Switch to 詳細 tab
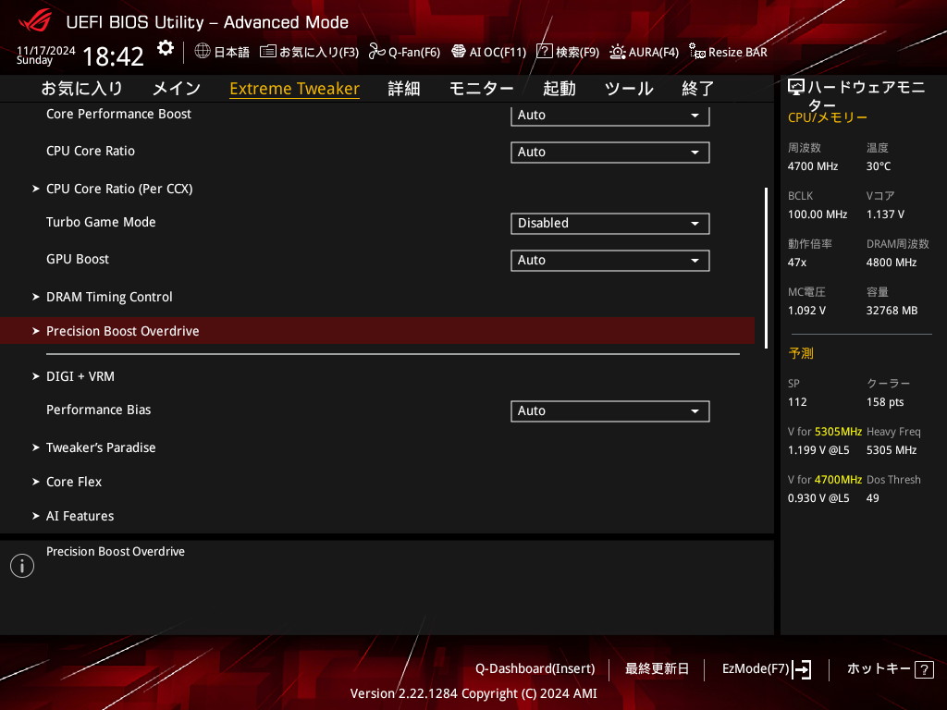Screen dimensions: 947x710 pos(404,89)
